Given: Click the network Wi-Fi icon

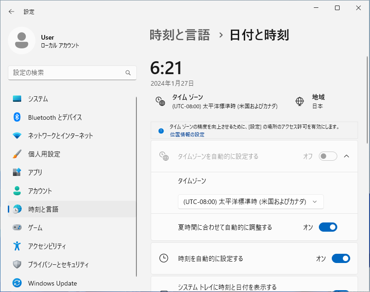Looking at the screenshot, I should [x=17, y=135].
